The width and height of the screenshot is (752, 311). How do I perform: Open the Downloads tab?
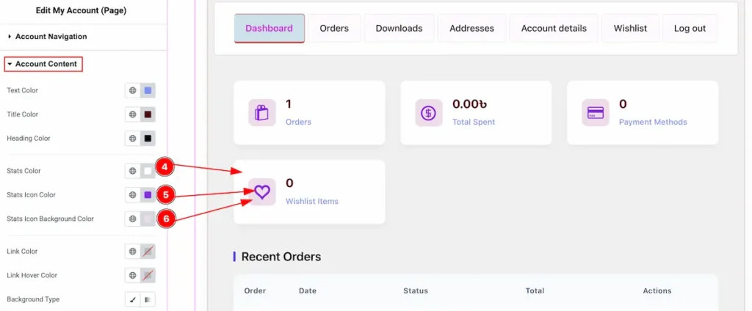tap(399, 29)
